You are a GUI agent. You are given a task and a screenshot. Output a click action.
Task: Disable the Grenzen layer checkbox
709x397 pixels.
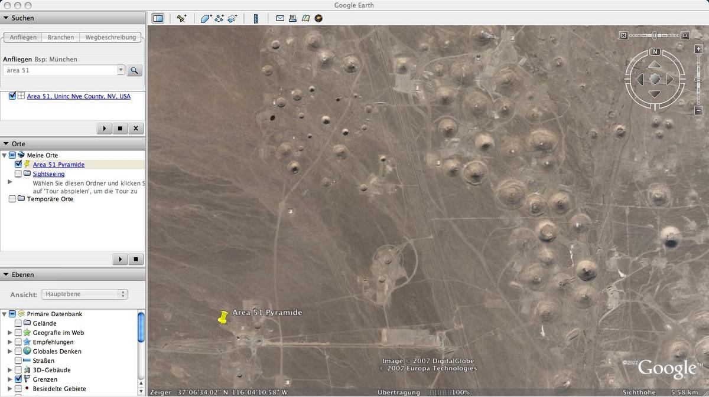(x=18, y=379)
